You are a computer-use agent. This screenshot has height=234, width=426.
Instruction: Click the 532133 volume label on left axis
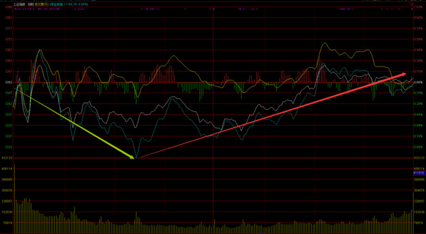(x=7, y=158)
